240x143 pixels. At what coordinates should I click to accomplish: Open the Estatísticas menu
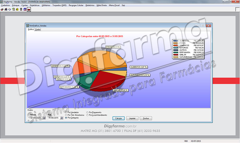tap(35, 5)
